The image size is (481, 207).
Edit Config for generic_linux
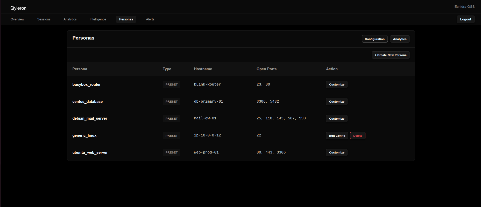(337, 136)
